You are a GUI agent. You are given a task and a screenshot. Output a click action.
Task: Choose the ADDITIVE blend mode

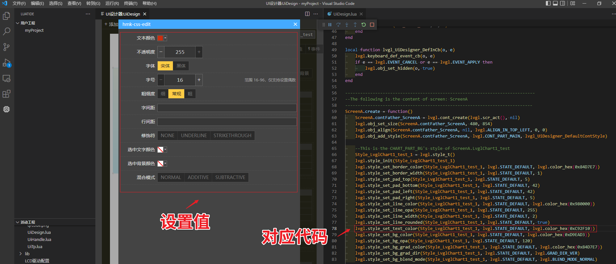click(198, 177)
